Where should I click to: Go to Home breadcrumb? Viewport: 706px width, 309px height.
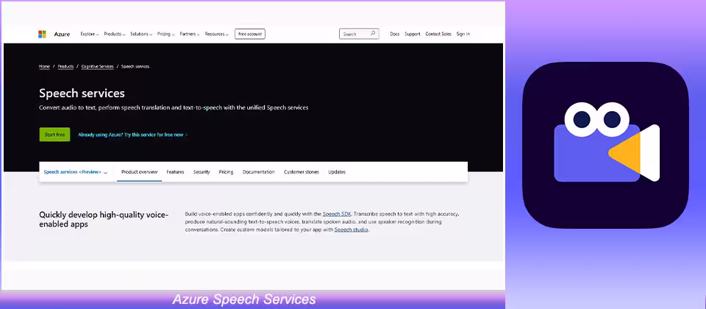click(44, 67)
